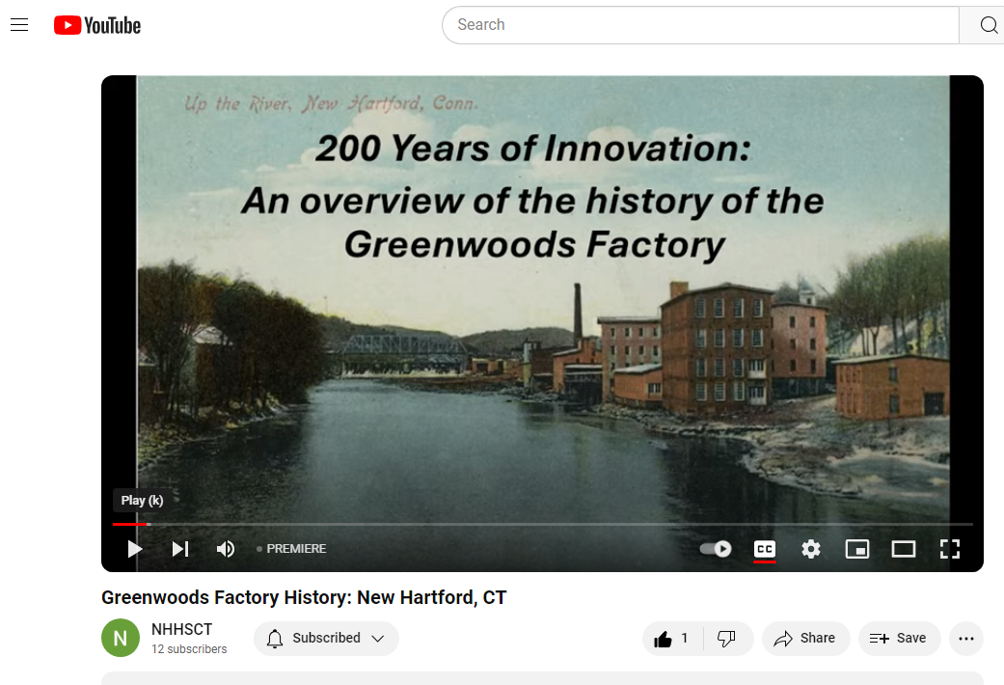This screenshot has height=685, width=1004.
Task: Open the NHHSCT channel name link
Action: click(x=181, y=629)
